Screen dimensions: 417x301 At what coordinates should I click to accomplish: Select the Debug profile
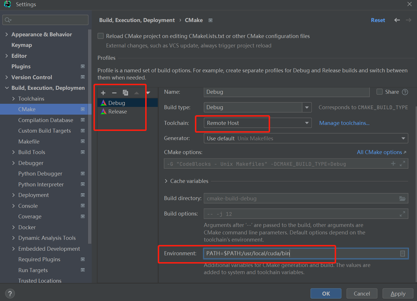click(x=127, y=103)
